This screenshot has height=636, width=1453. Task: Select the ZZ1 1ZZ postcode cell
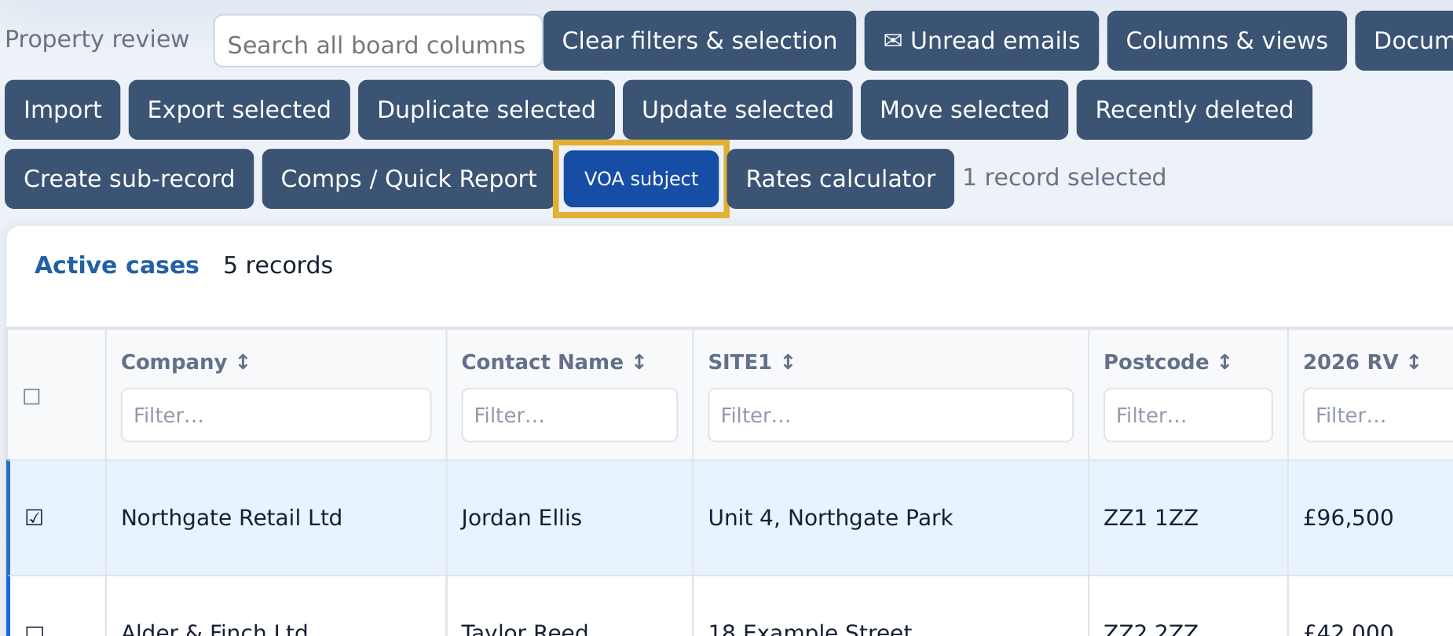[1188, 518]
